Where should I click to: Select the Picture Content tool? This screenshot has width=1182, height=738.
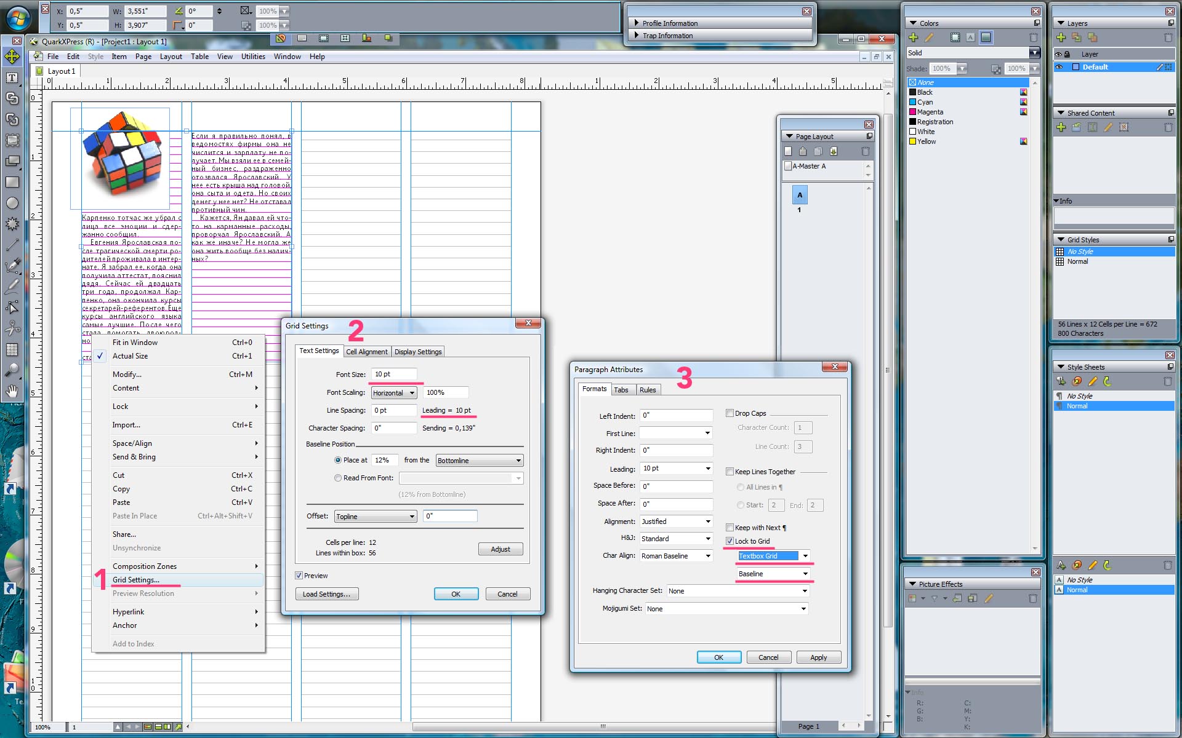pos(12,140)
